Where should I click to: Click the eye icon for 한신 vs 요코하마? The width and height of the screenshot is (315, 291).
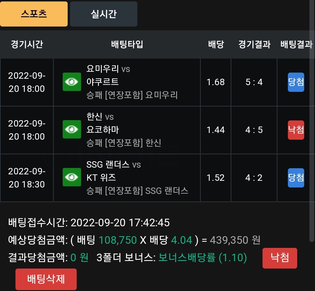pyautogui.click(x=72, y=129)
